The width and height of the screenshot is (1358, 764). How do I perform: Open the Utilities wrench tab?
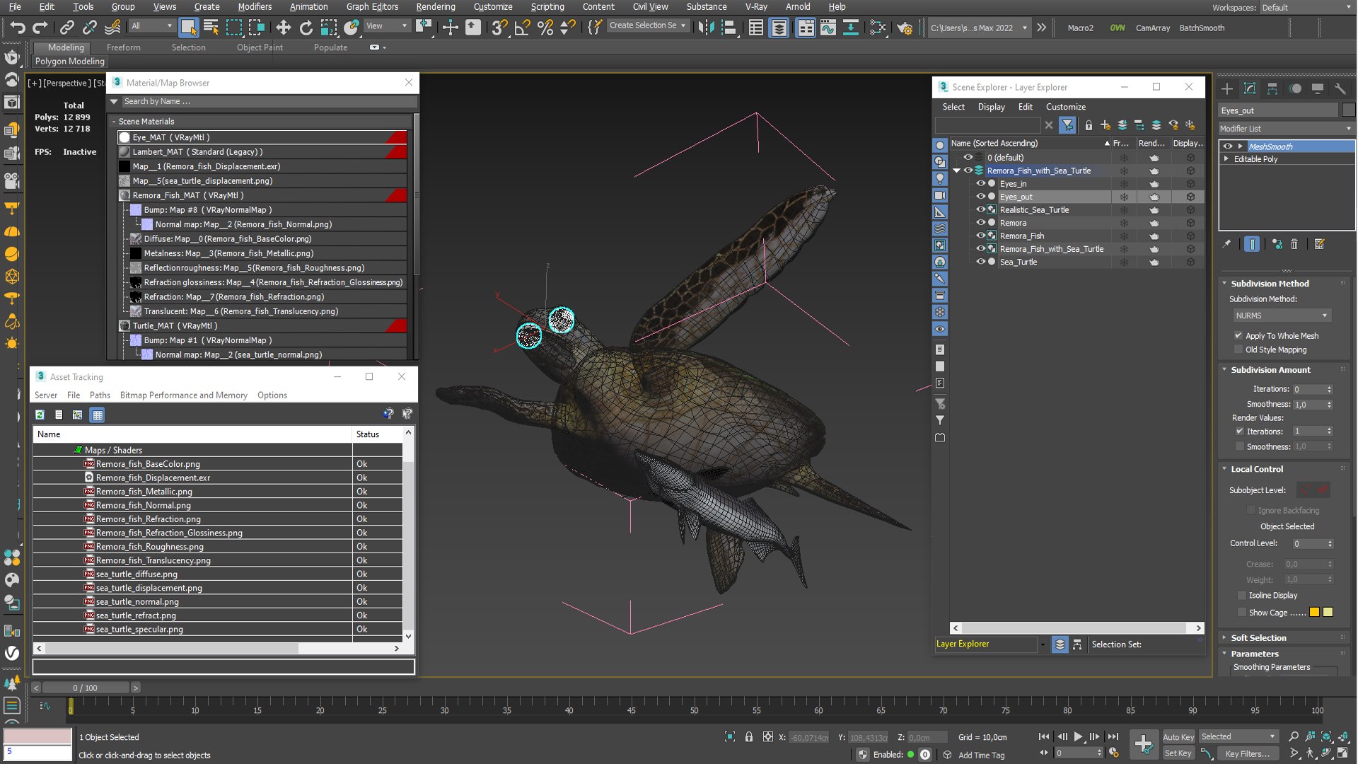[1340, 88]
